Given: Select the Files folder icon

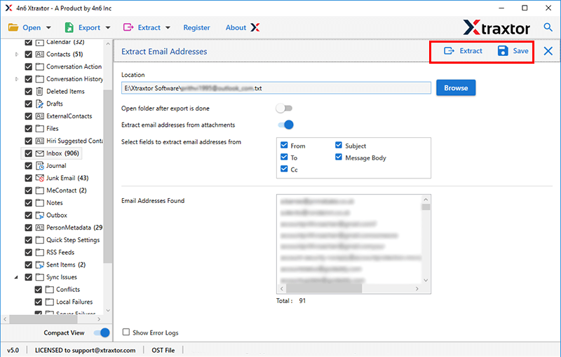Looking at the screenshot, I should tap(40, 129).
